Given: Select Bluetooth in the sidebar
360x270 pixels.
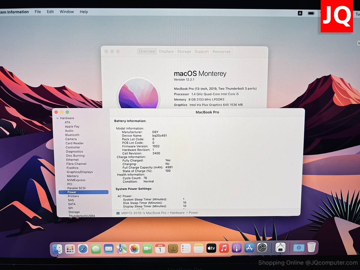Looking at the screenshot, I should (x=72, y=135).
